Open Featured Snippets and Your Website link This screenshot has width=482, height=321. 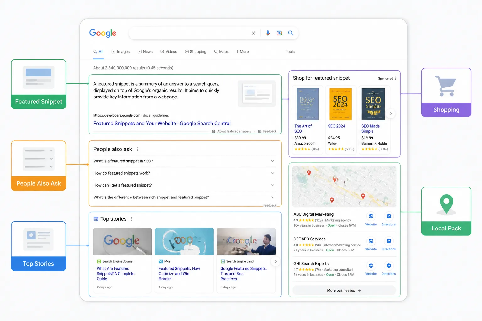click(162, 124)
